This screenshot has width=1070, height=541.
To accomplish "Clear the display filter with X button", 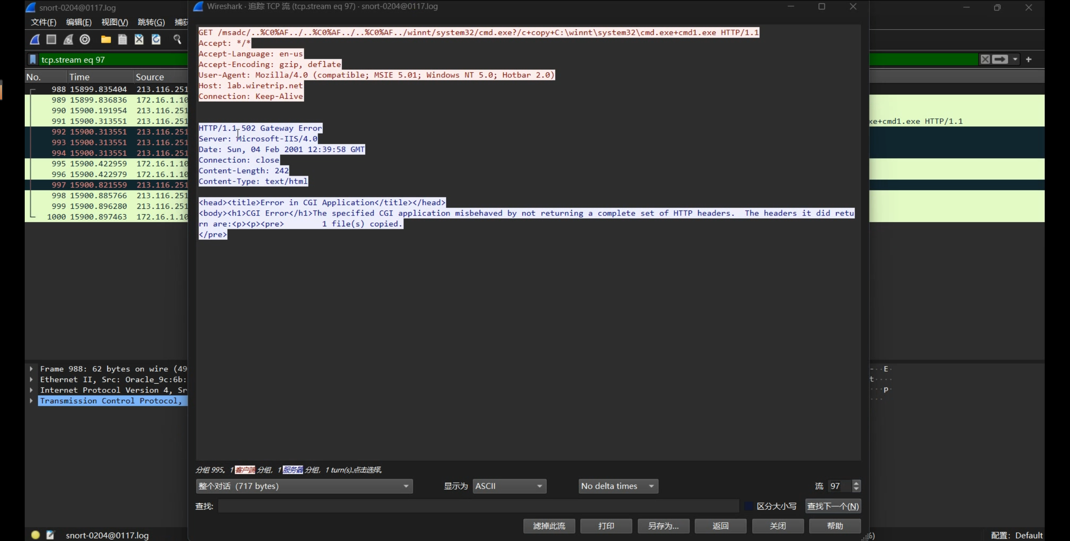I will pos(985,59).
